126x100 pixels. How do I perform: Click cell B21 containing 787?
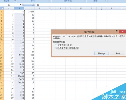(19, 73)
